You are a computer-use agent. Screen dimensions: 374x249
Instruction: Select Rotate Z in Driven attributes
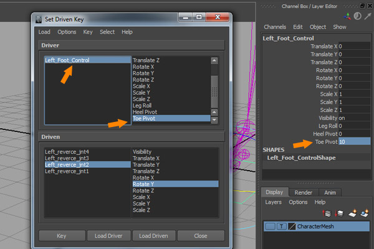pyautogui.click(x=175, y=190)
